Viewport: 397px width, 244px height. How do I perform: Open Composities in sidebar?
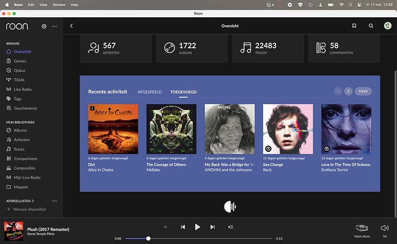21,168
